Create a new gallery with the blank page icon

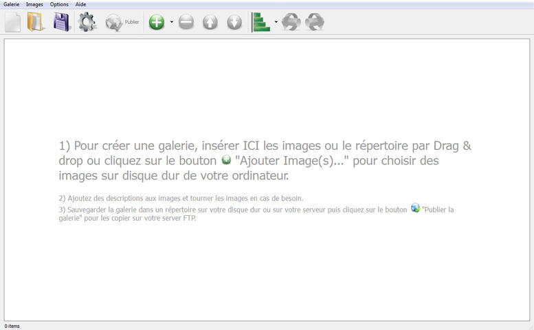[12, 23]
